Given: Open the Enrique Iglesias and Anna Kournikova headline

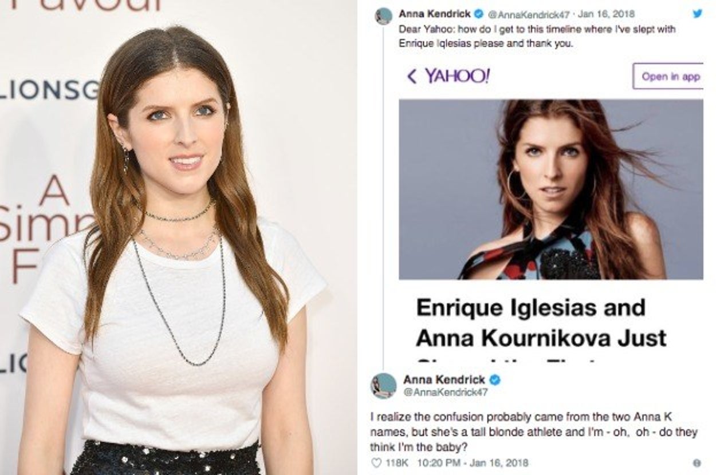Looking at the screenshot, I should pyautogui.click(x=541, y=323).
